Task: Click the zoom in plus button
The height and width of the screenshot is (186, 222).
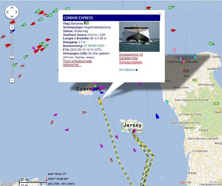Action: 12,28
